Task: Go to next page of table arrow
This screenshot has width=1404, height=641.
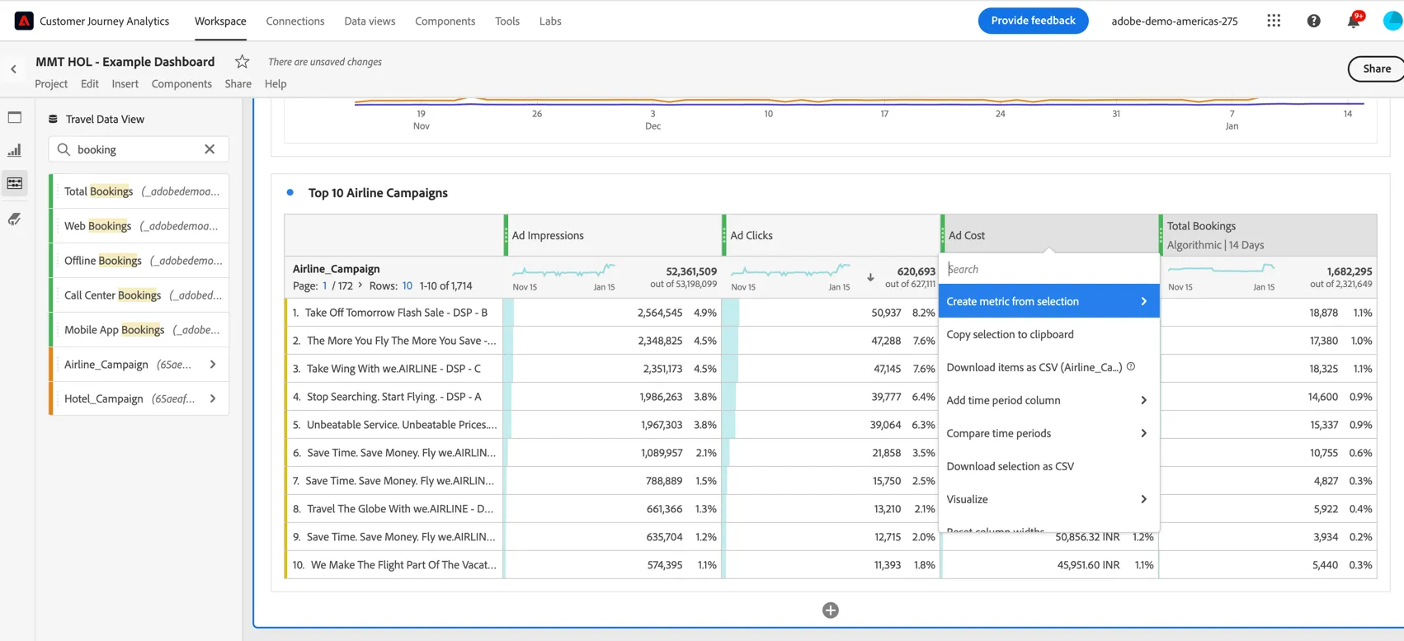Action: tap(360, 285)
